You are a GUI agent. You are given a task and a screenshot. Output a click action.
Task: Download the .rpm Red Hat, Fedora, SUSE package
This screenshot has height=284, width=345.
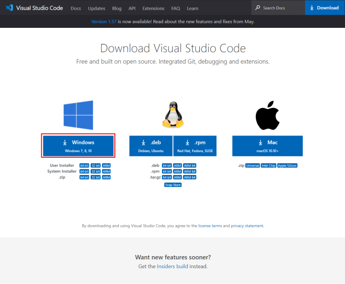click(x=195, y=146)
